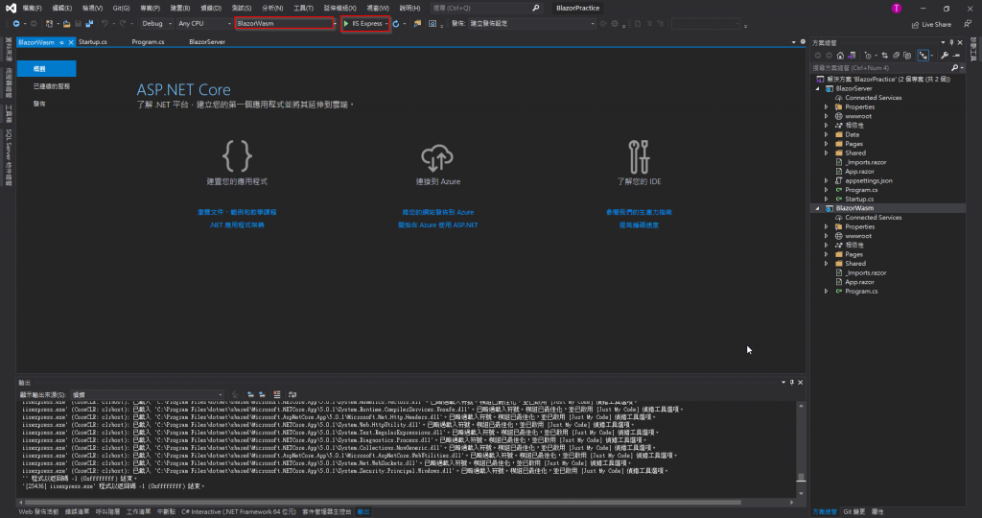Select _Imports.razor under BlazorServer

click(x=866, y=162)
